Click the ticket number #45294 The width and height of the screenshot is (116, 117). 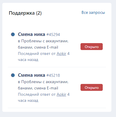[53, 34]
